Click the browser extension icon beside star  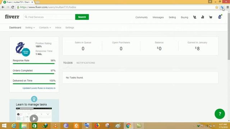[222, 7]
